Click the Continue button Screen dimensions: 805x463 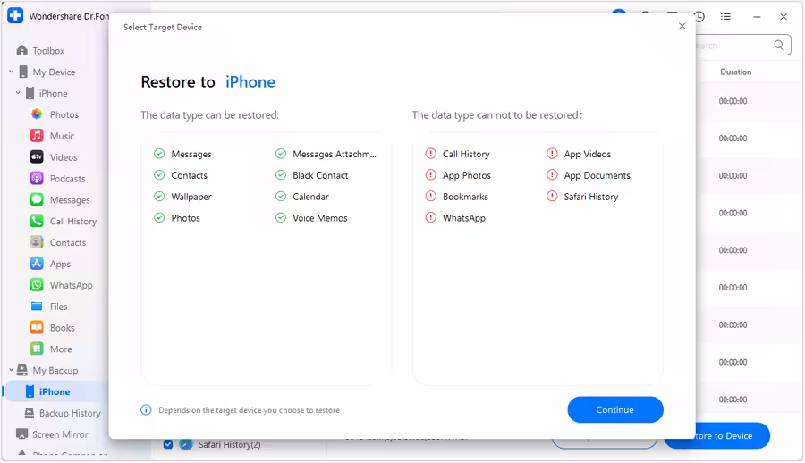point(615,409)
